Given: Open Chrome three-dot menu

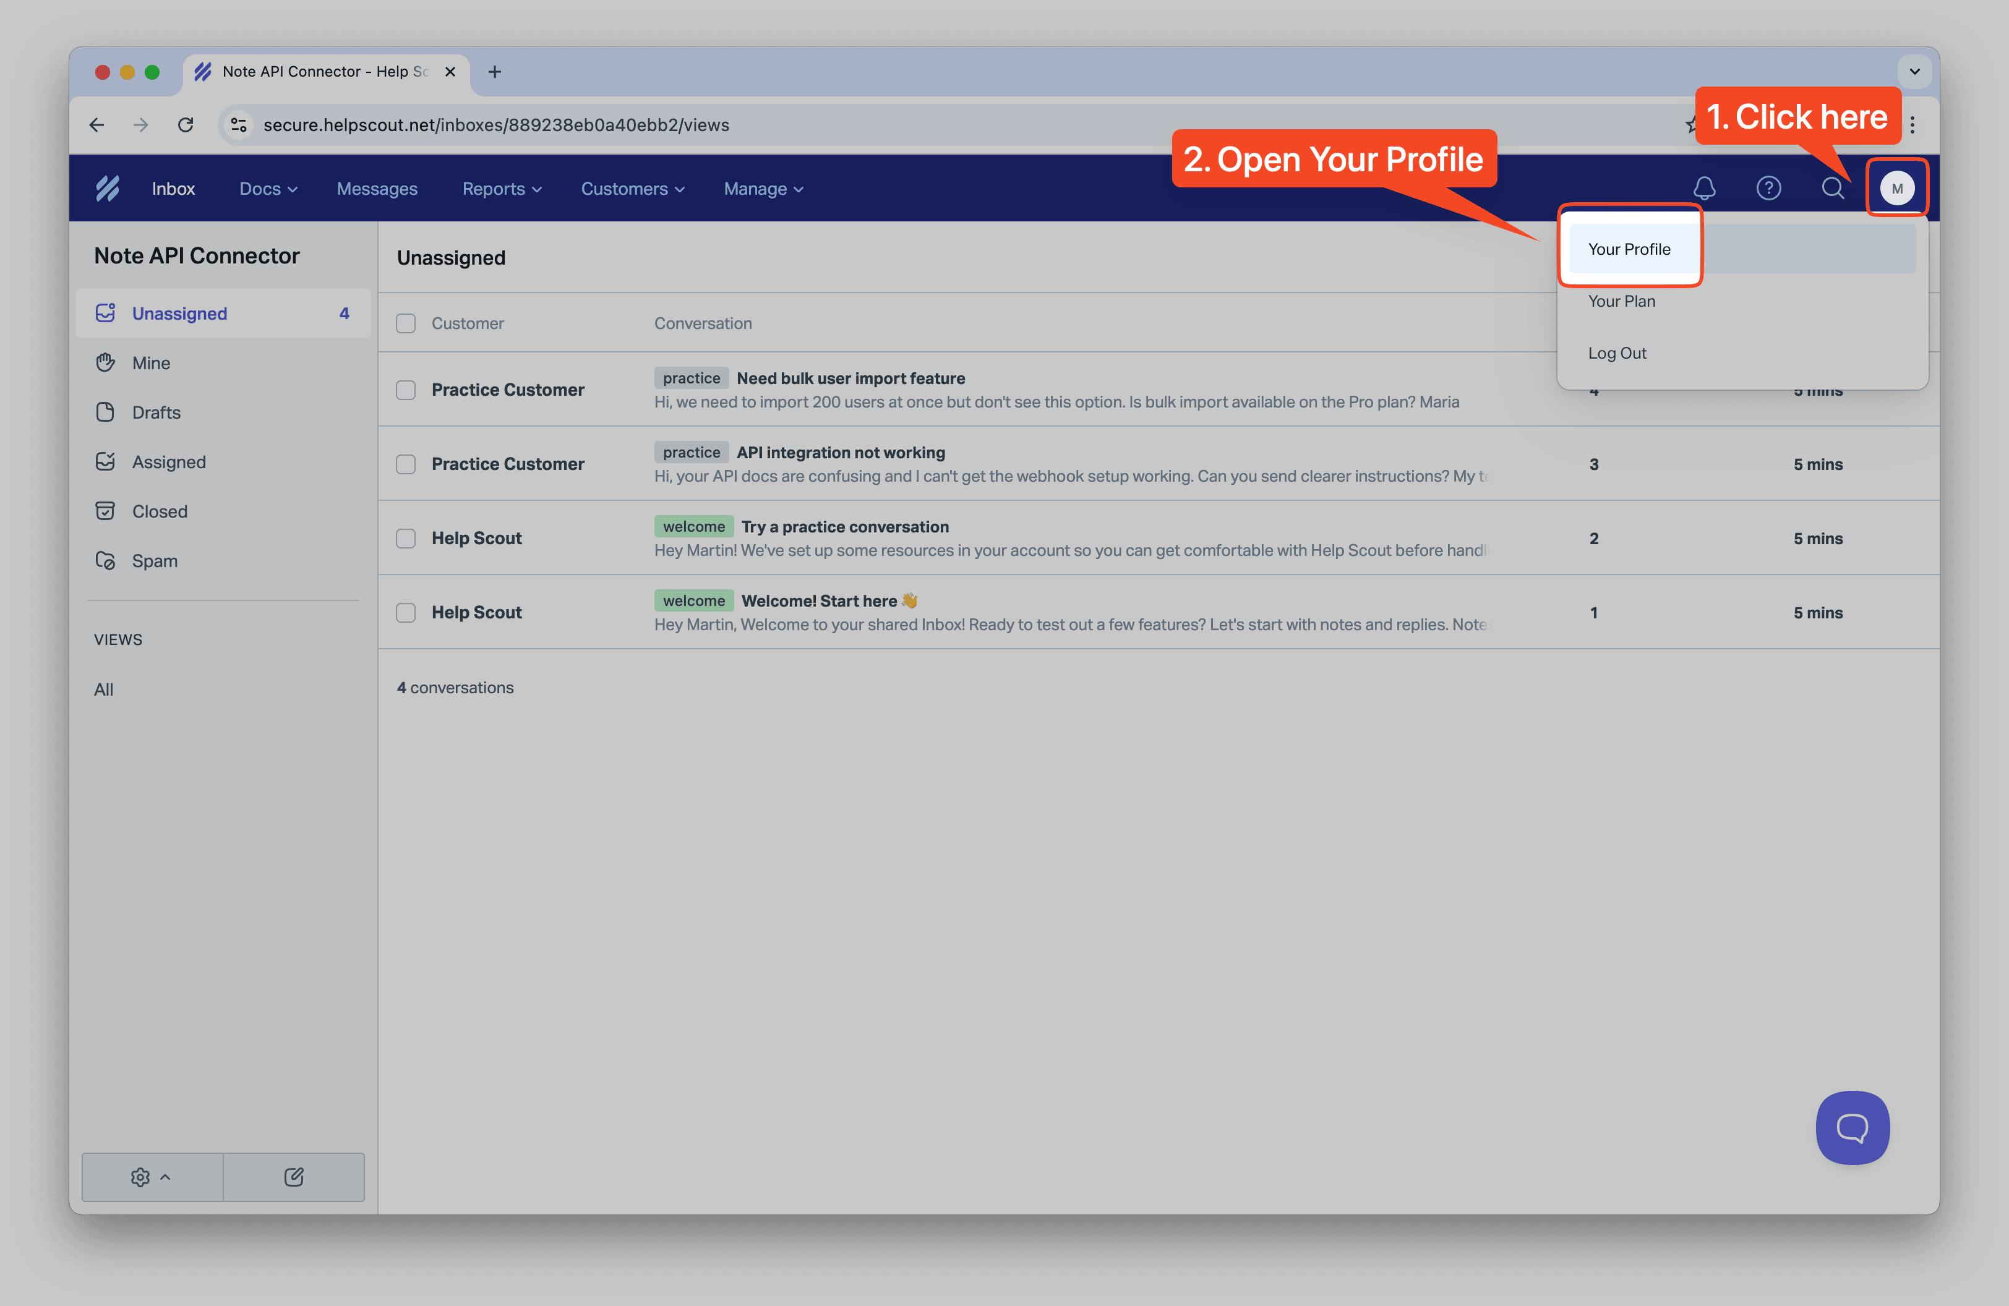Looking at the screenshot, I should 1913,125.
